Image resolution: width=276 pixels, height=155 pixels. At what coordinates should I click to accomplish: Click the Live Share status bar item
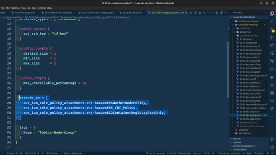click(52, 153)
